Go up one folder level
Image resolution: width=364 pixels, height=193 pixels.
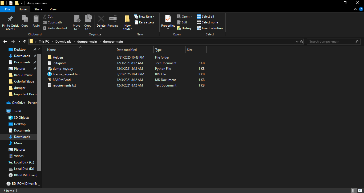pos(25,42)
